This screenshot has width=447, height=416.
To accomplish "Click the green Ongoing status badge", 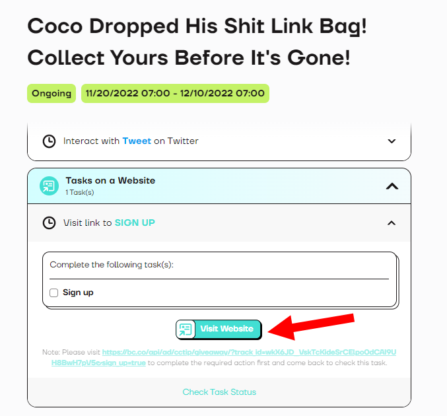I will pos(52,93).
